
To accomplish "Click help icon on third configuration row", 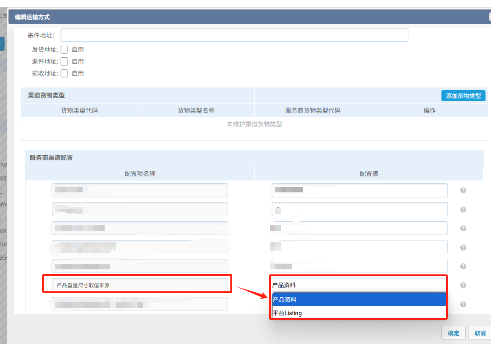I will click(463, 228).
